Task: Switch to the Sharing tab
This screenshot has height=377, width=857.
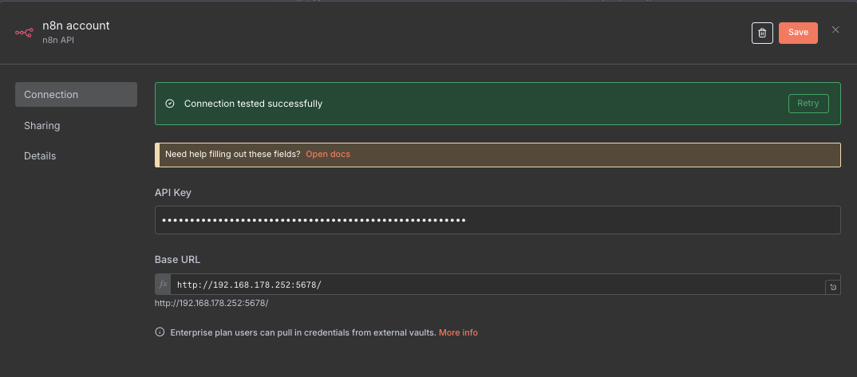Action: [x=41, y=126]
